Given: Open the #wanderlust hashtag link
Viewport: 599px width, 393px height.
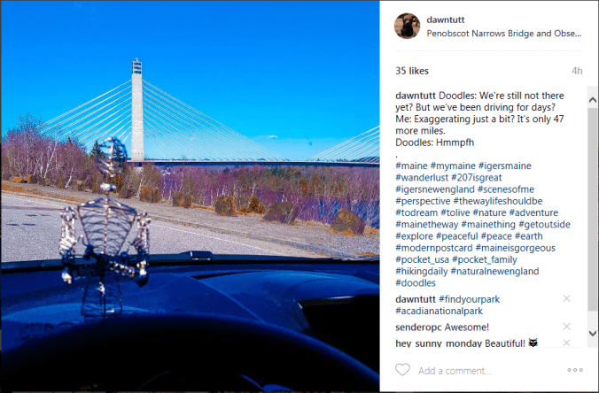Looking at the screenshot, I should 422,178.
